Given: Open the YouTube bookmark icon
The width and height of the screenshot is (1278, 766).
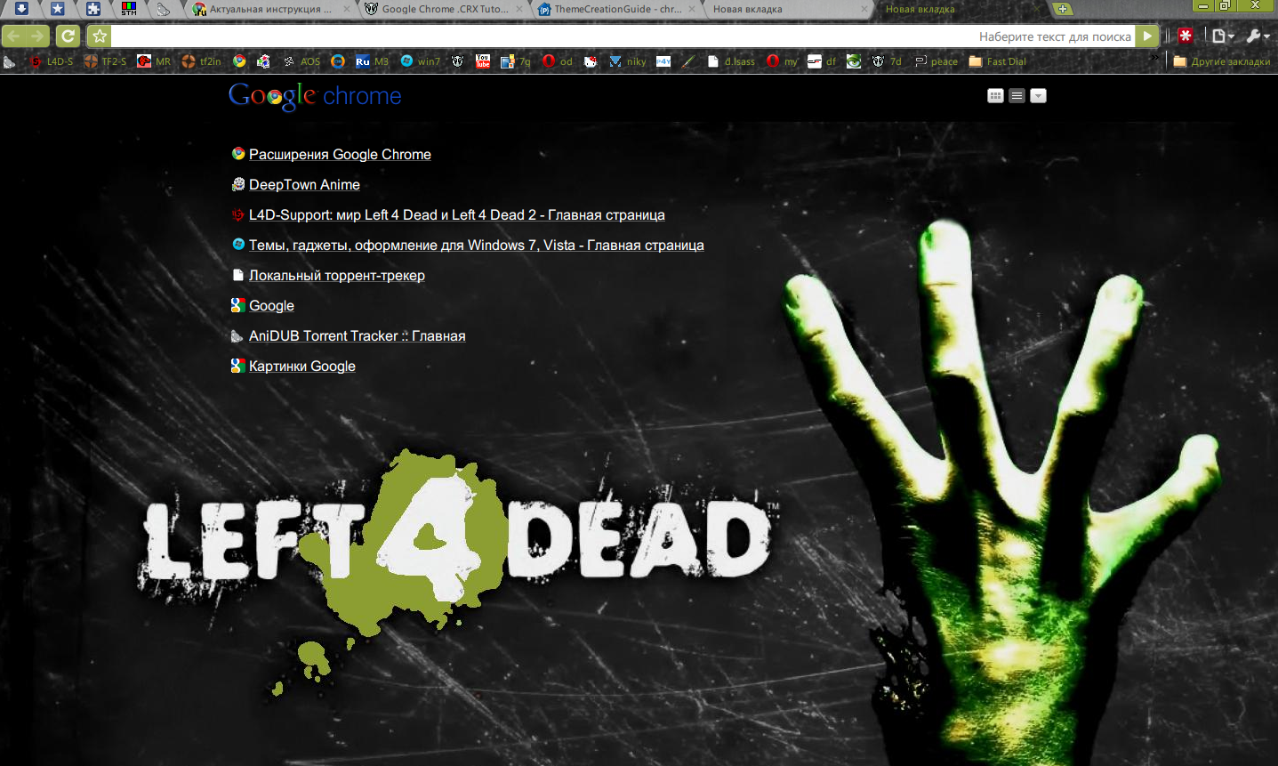Looking at the screenshot, I should tap(483, 61).
